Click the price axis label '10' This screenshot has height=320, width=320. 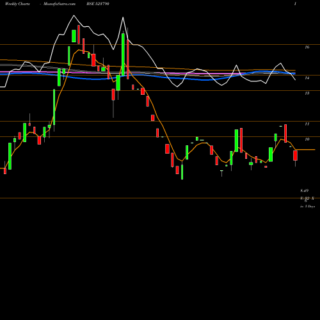(x=307, y=140)
